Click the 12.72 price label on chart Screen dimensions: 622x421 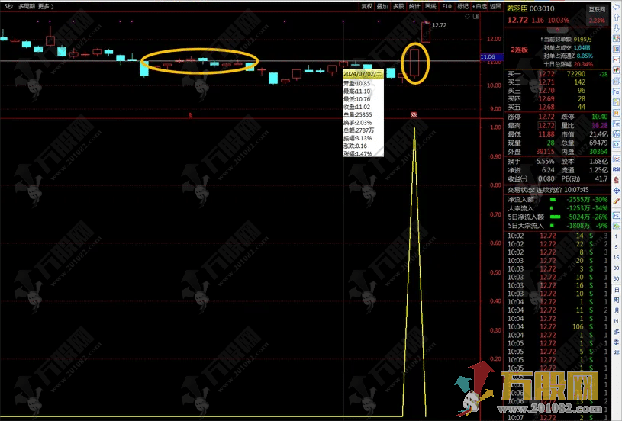[439, 25]
